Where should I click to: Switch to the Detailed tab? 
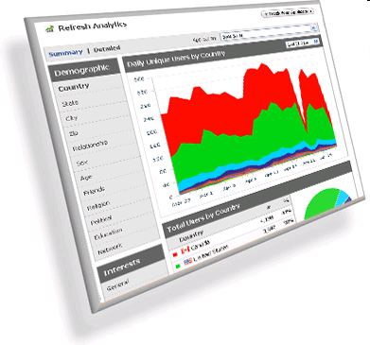tap(107, 49)
